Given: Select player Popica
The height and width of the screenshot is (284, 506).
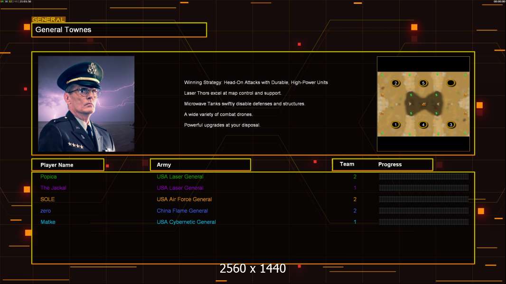Looking at the screenshot, I should coord(48,177).
